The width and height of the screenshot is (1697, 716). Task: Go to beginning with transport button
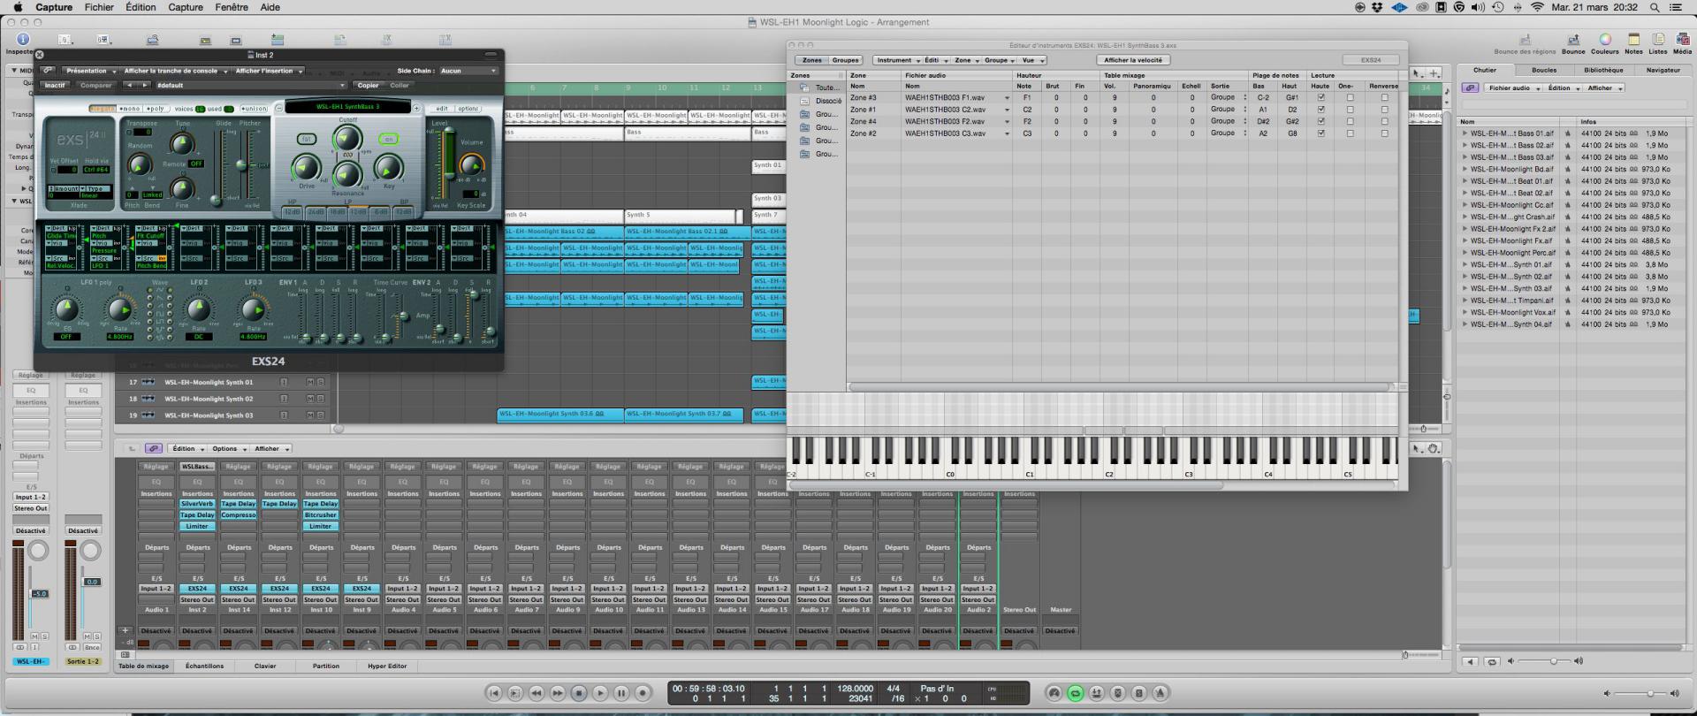[494, 693]
